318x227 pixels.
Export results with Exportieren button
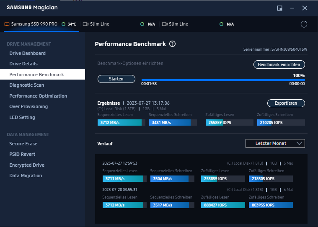coord(286,103)
